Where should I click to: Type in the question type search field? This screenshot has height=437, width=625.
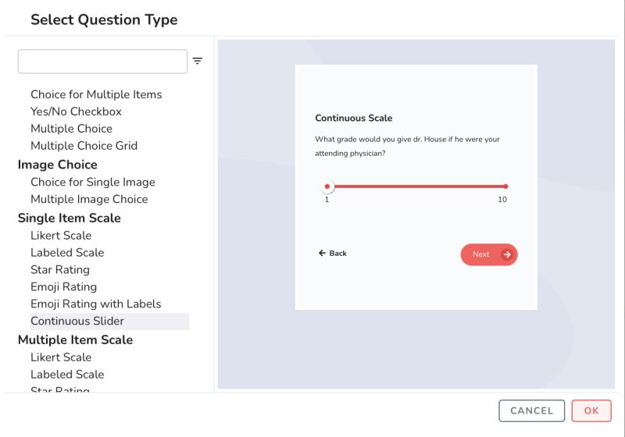tap(102, 61)
